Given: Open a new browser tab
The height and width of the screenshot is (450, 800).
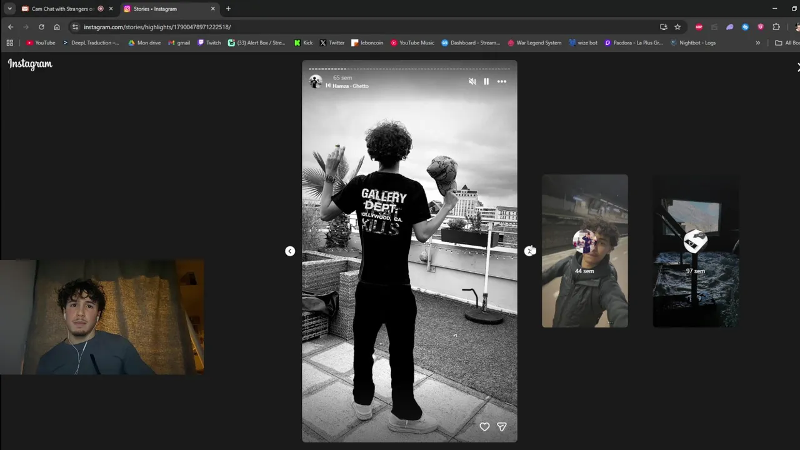Looking at the screenshot, I should pyautogui.click(x=228, y=9).
